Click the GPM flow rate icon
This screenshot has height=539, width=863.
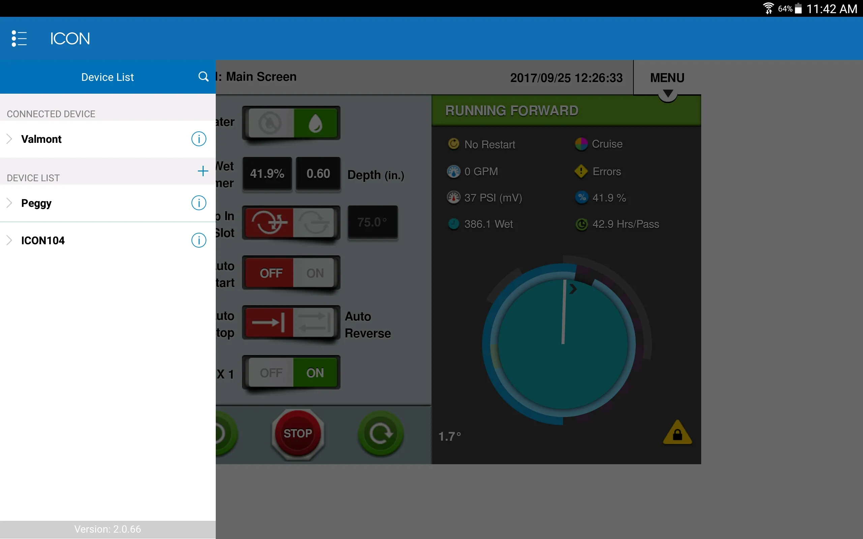[453, 171]
